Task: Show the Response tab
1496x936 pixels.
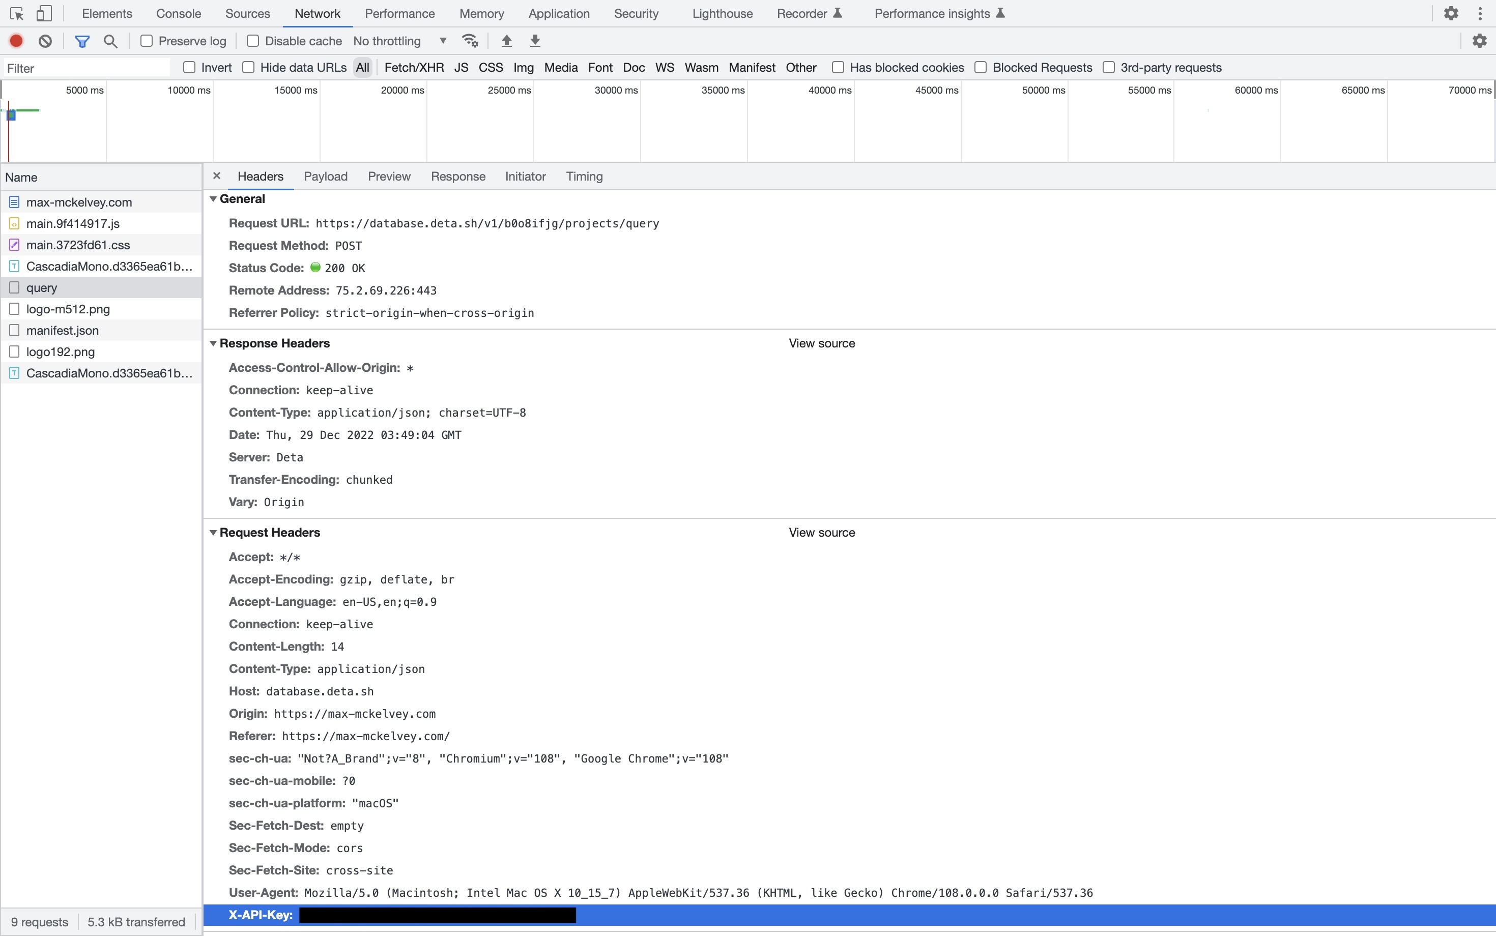Action: pyautogui.click(x=457, y=177)
